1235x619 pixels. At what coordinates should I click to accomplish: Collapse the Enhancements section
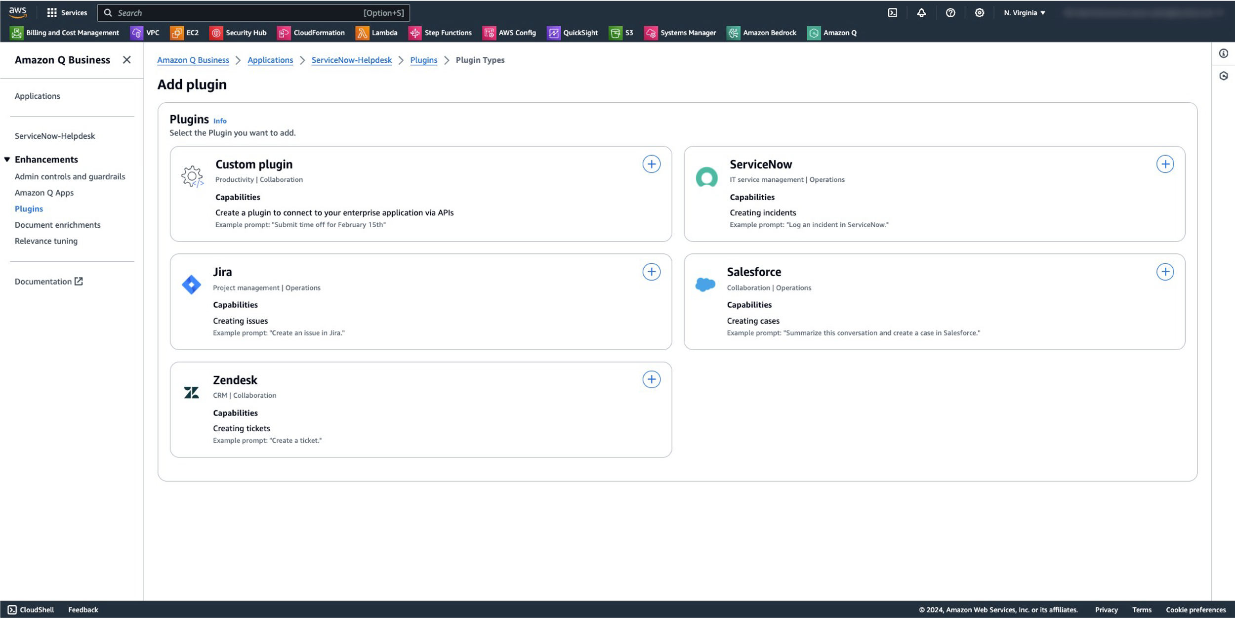(7, 160)
